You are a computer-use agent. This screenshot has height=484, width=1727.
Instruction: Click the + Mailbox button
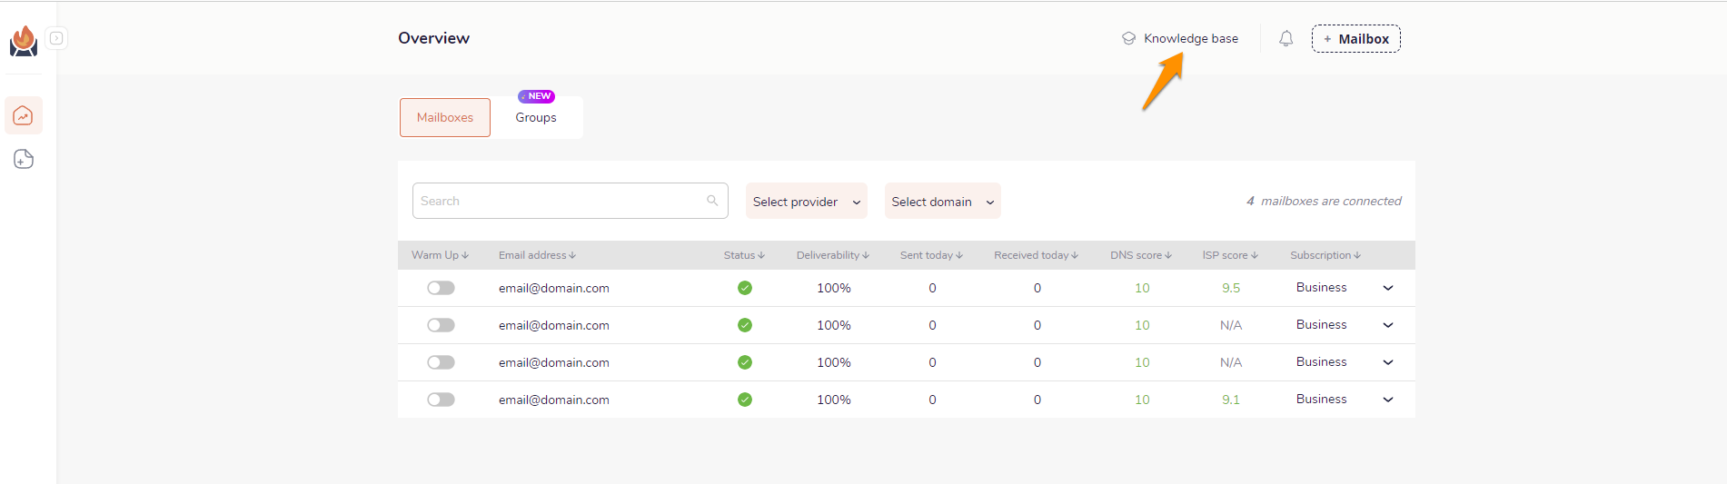(x=1355, y=39)
